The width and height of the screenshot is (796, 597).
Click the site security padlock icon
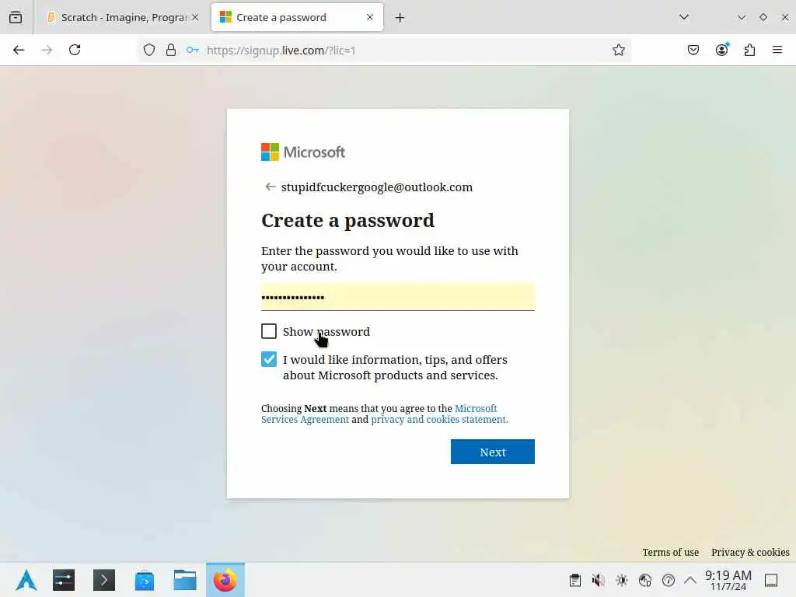171,50
